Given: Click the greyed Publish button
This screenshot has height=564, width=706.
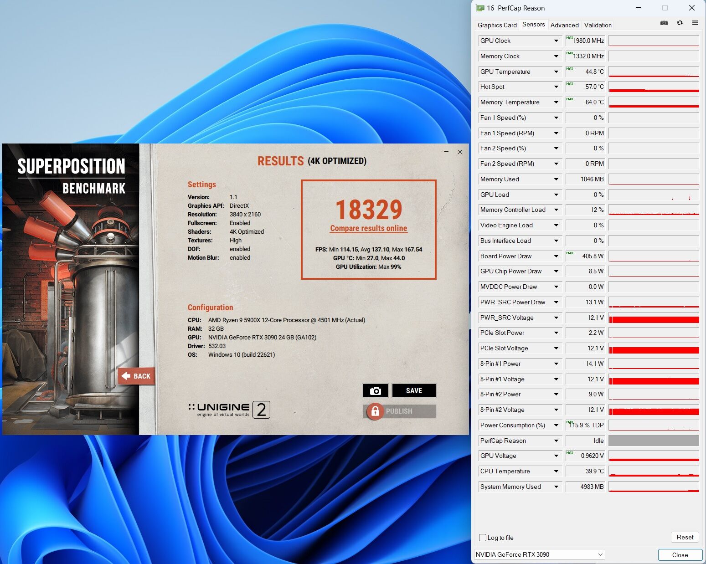Looking at the screenshot, I should [x=399, y=411].
